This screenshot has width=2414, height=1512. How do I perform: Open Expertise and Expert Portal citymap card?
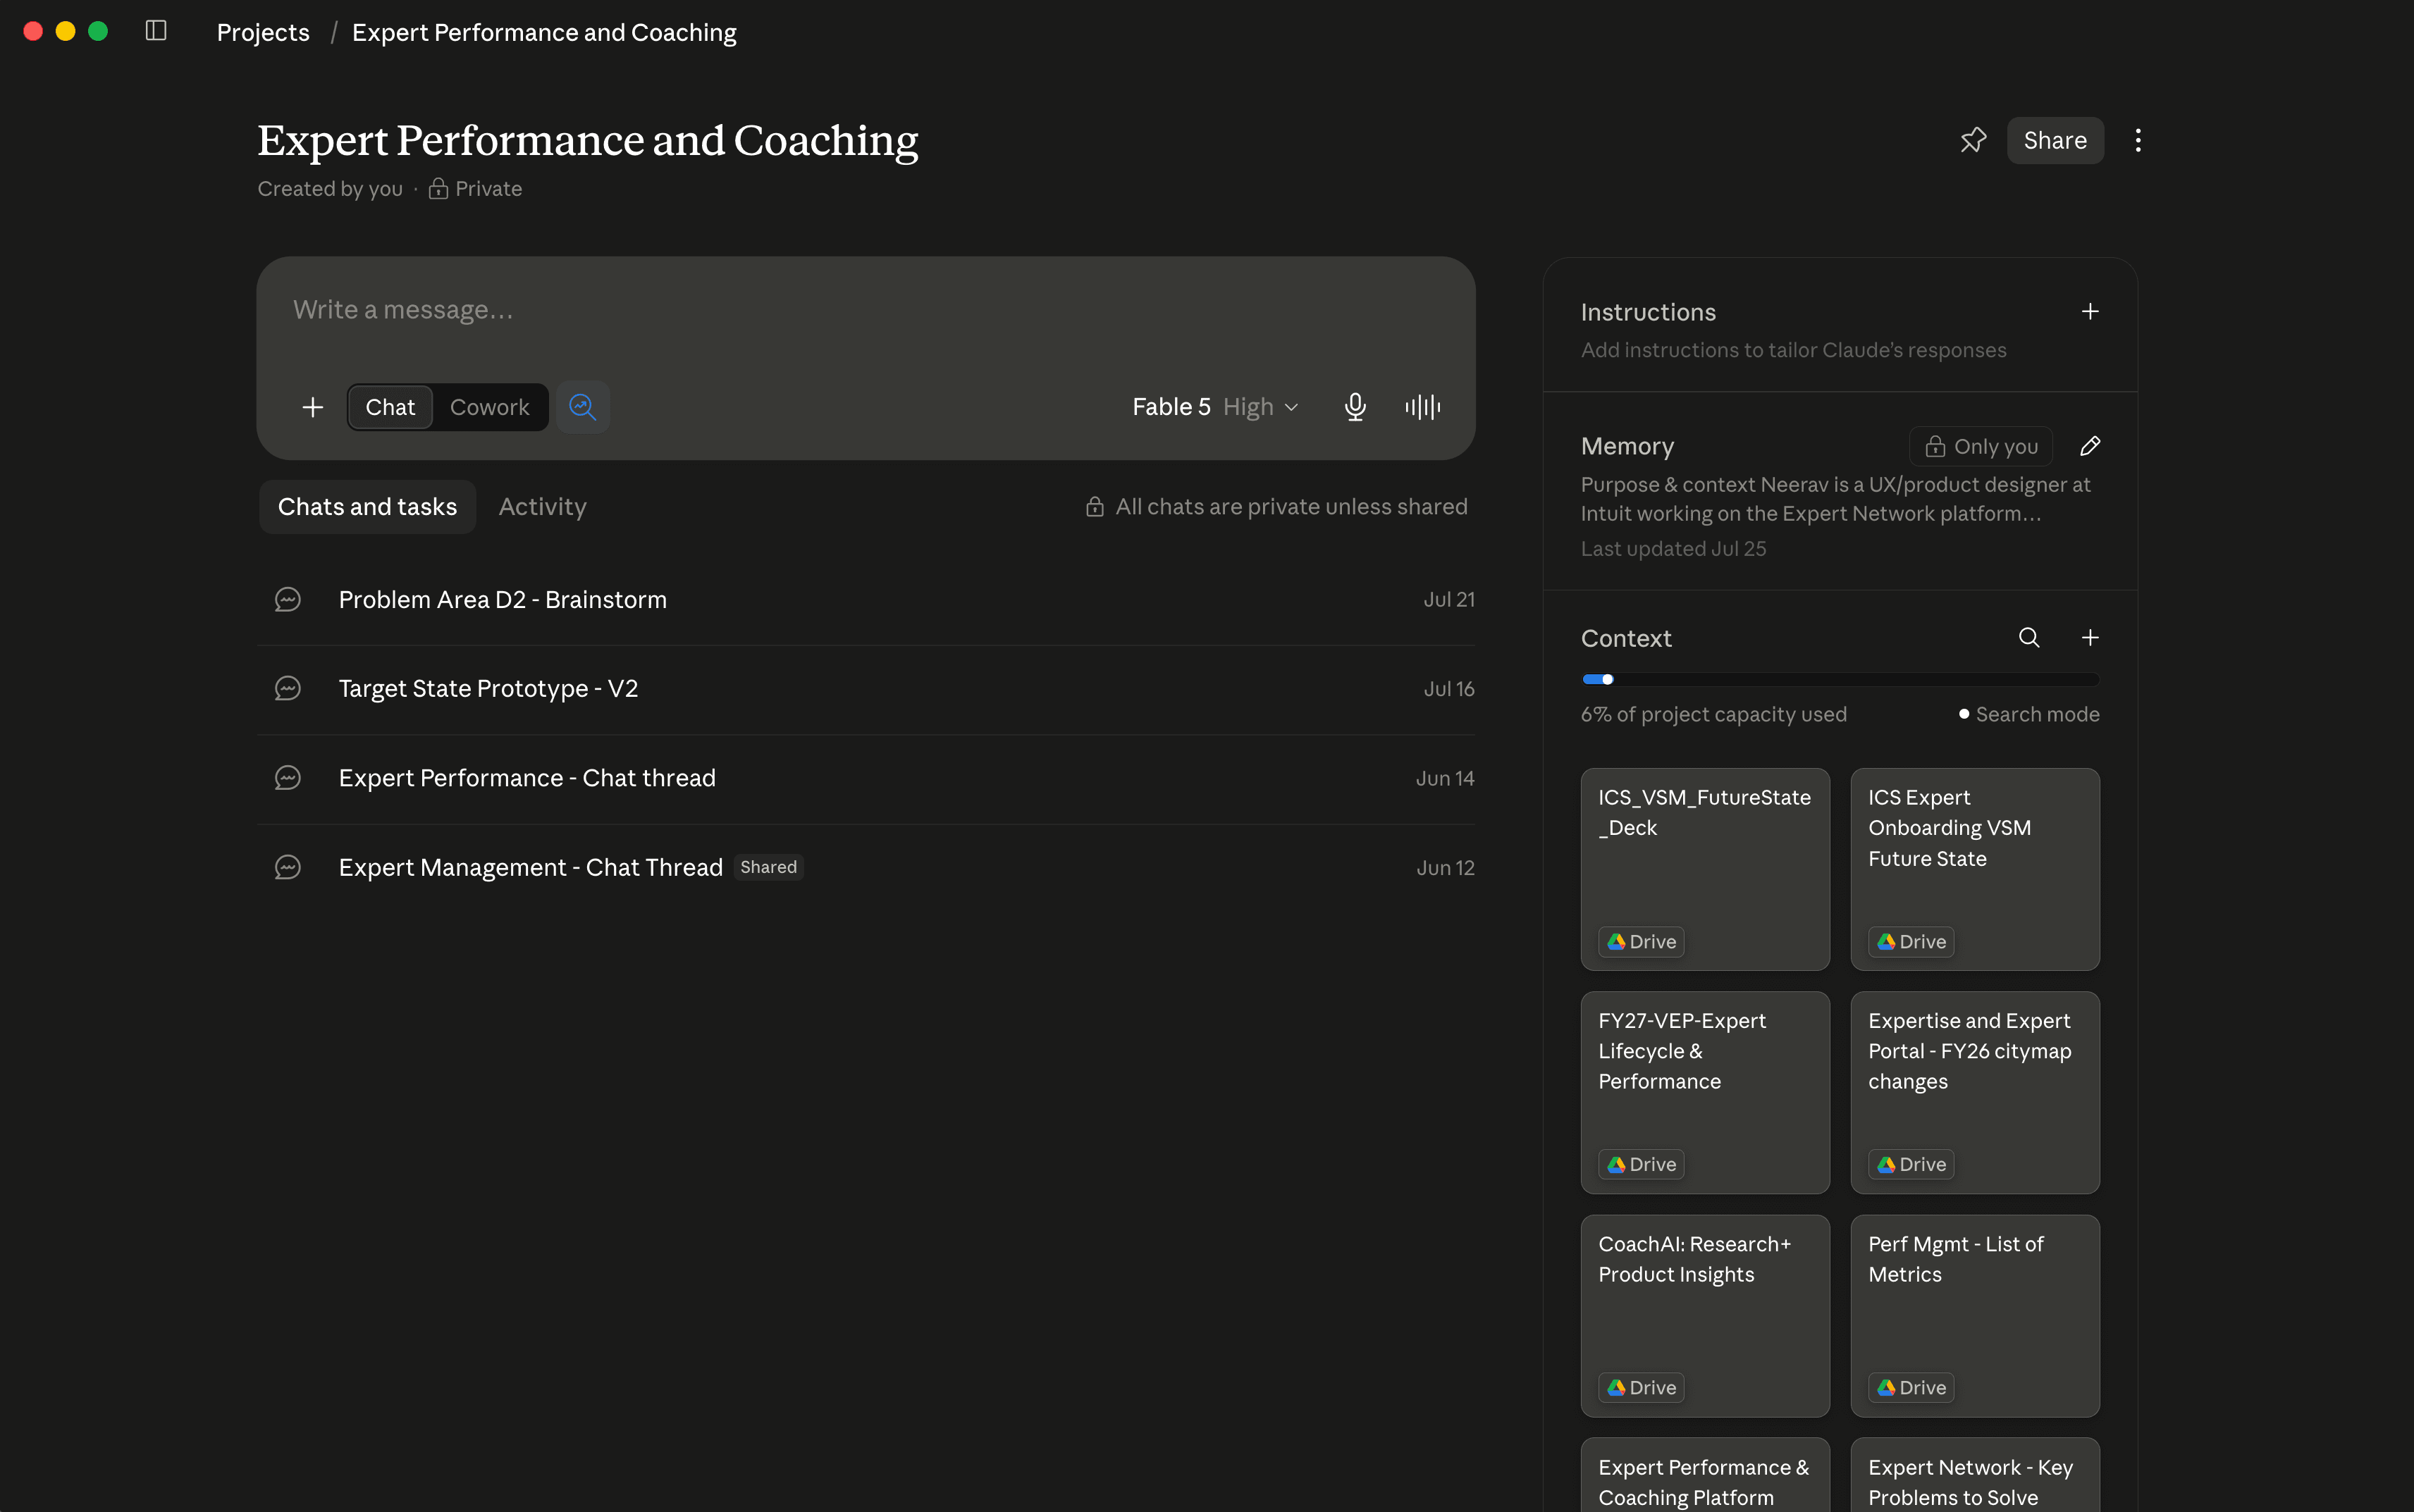tap(1975, 1092)
